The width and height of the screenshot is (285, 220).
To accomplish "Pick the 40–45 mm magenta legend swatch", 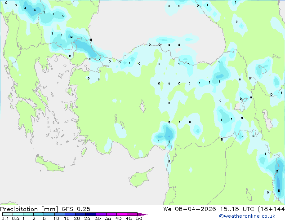I will coord(122,214).
